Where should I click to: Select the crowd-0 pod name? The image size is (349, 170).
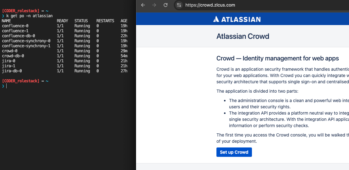pos(9,51)
